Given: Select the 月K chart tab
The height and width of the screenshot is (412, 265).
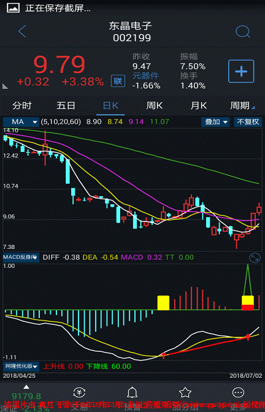Looking at the screenshot, I should [199, 105].
